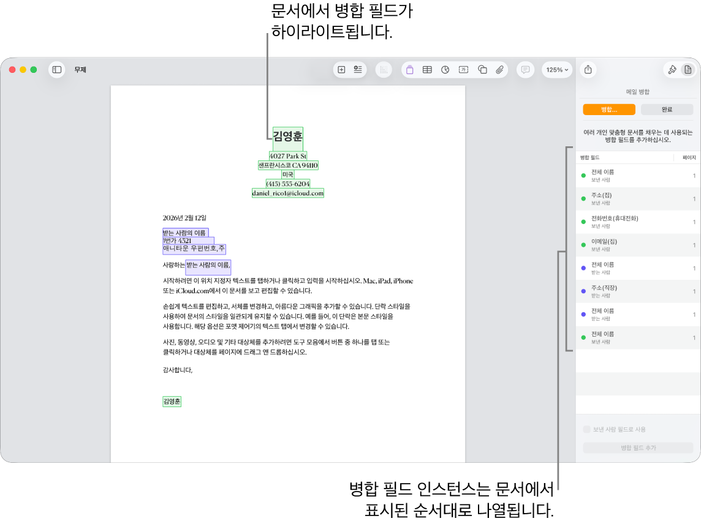Click the 무제 document title
This screenshot has height=521, width=701.
(80, 70)
